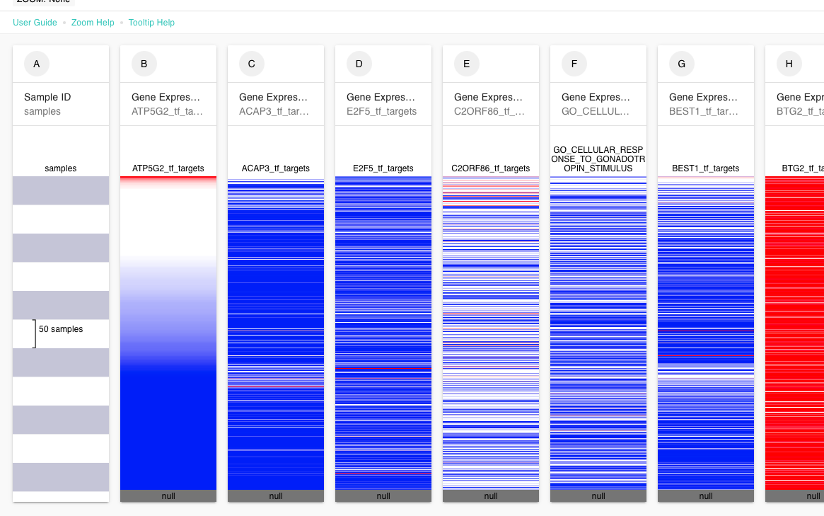Select the column E letter badge
This screenshot has height=516, width=824.
467,64
